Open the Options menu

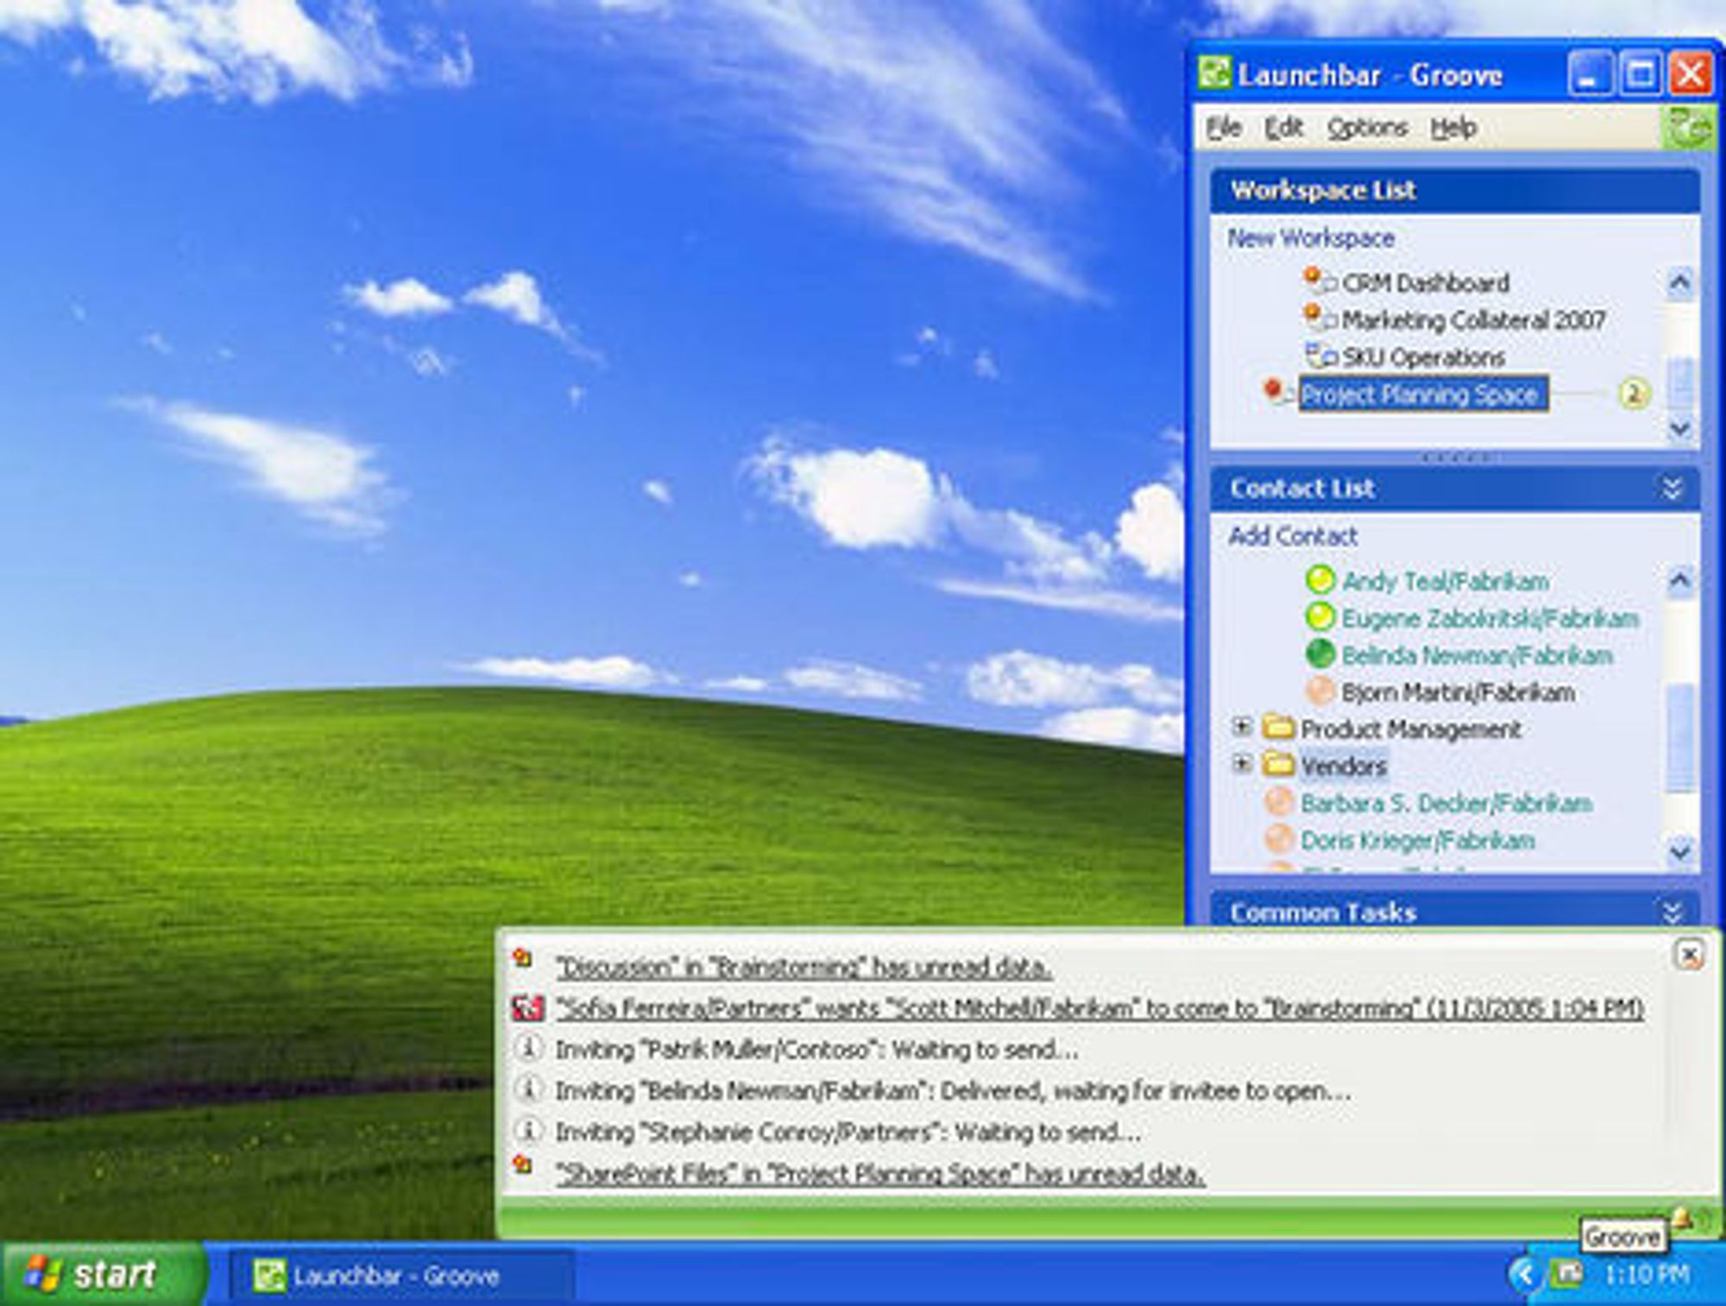[1367, 128]
